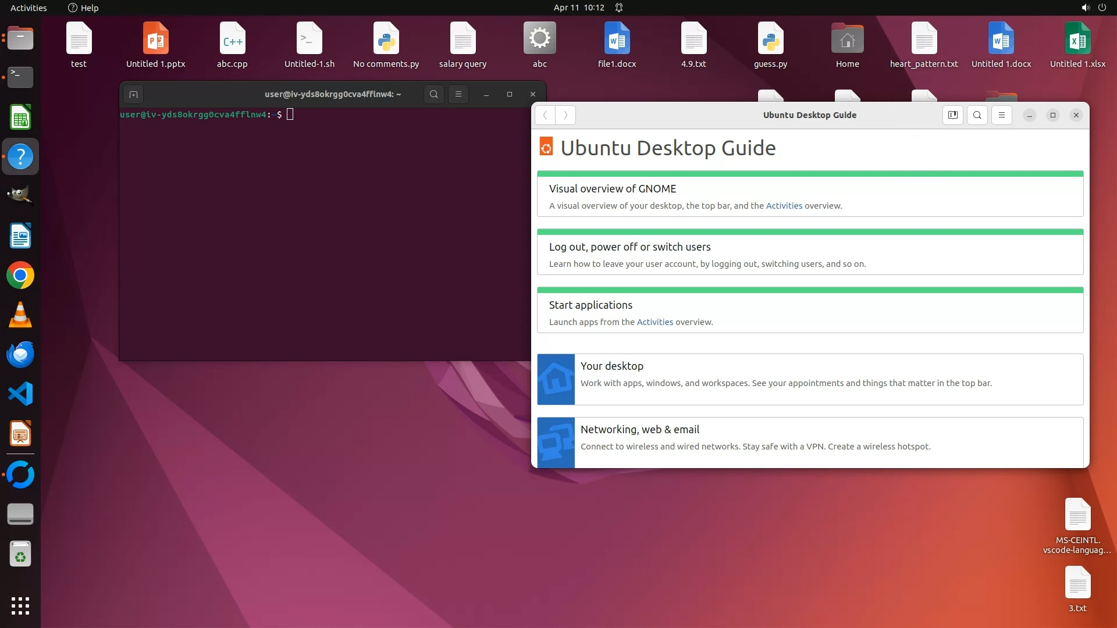Go back using the Help back arrow
Viewport: 1117px width, 628px height.
point(545,115)
